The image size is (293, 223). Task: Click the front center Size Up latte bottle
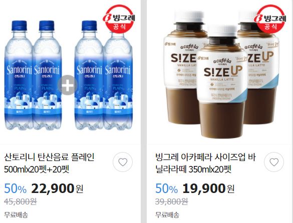coord(222,82)
